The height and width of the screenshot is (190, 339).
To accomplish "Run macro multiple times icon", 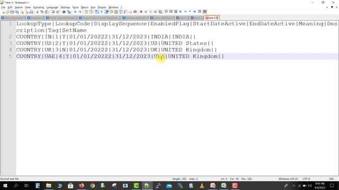I will click(x=155, y=12).
